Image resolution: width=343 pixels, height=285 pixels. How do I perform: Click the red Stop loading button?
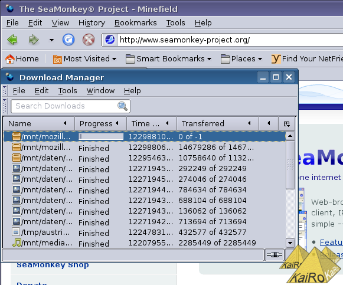coord(89,40)
